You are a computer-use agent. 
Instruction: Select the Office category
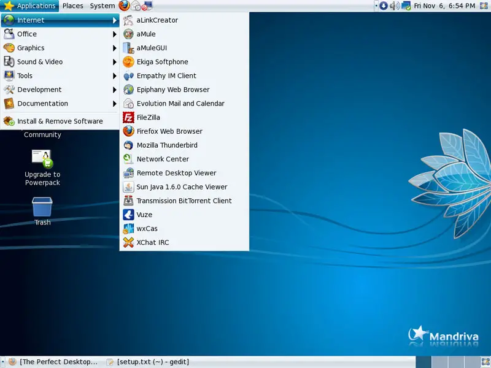[60, 34]
